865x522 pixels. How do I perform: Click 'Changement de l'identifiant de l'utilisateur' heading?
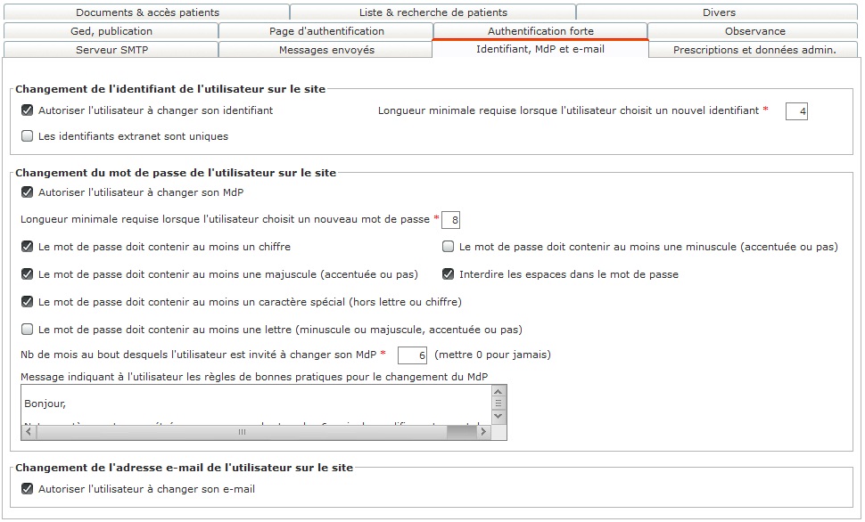(x=170, y=89)
